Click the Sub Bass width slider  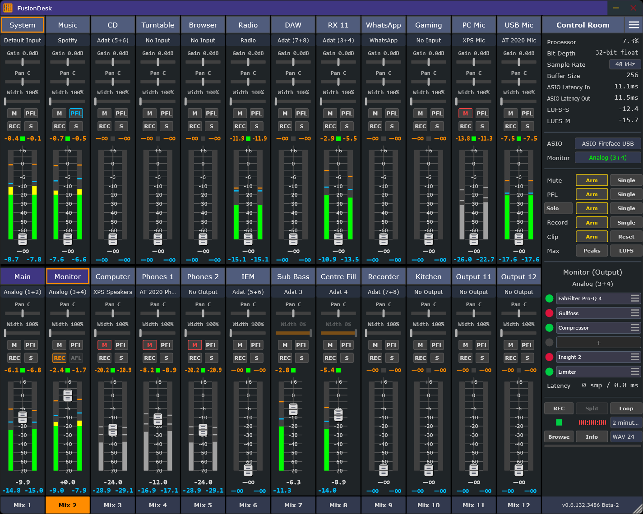click(293, 333)
